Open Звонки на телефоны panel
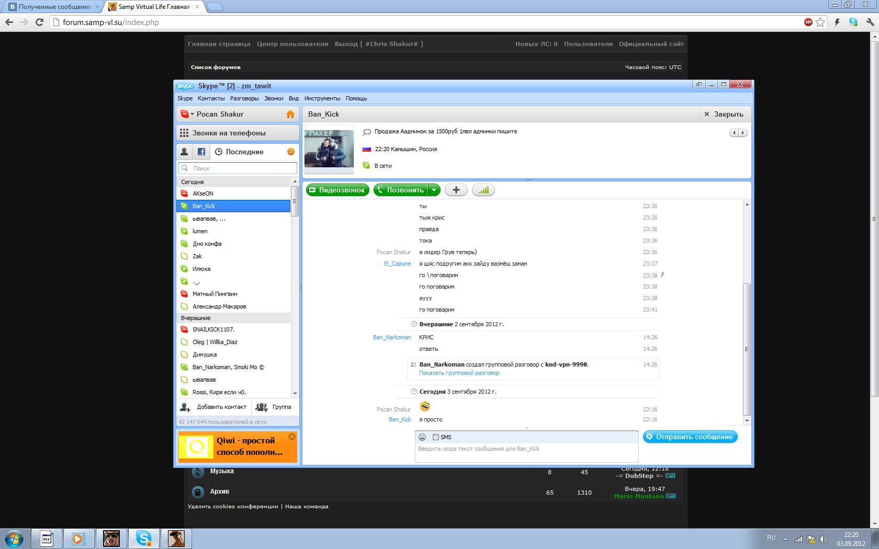 tap(238, 133)
